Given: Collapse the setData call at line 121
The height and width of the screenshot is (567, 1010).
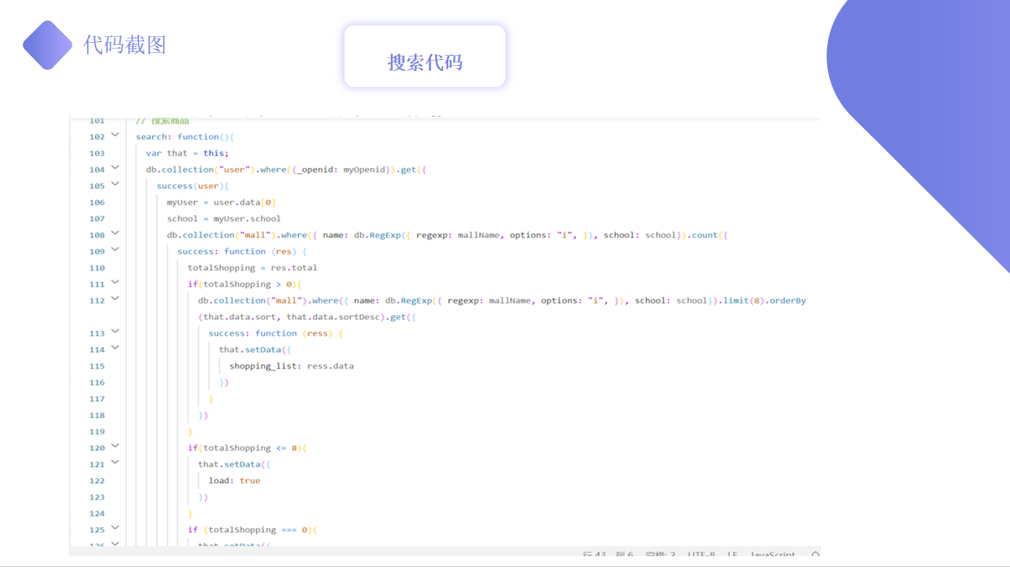Looking at the screenshot, I should click(x=115, y=463).
